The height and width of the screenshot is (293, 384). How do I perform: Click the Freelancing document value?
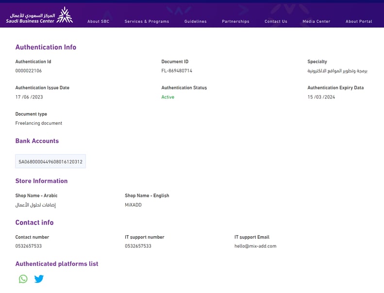coord(39,123)
